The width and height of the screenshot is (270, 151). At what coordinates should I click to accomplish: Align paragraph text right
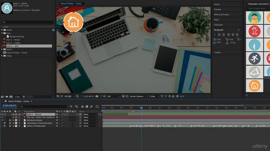[224, 35]
